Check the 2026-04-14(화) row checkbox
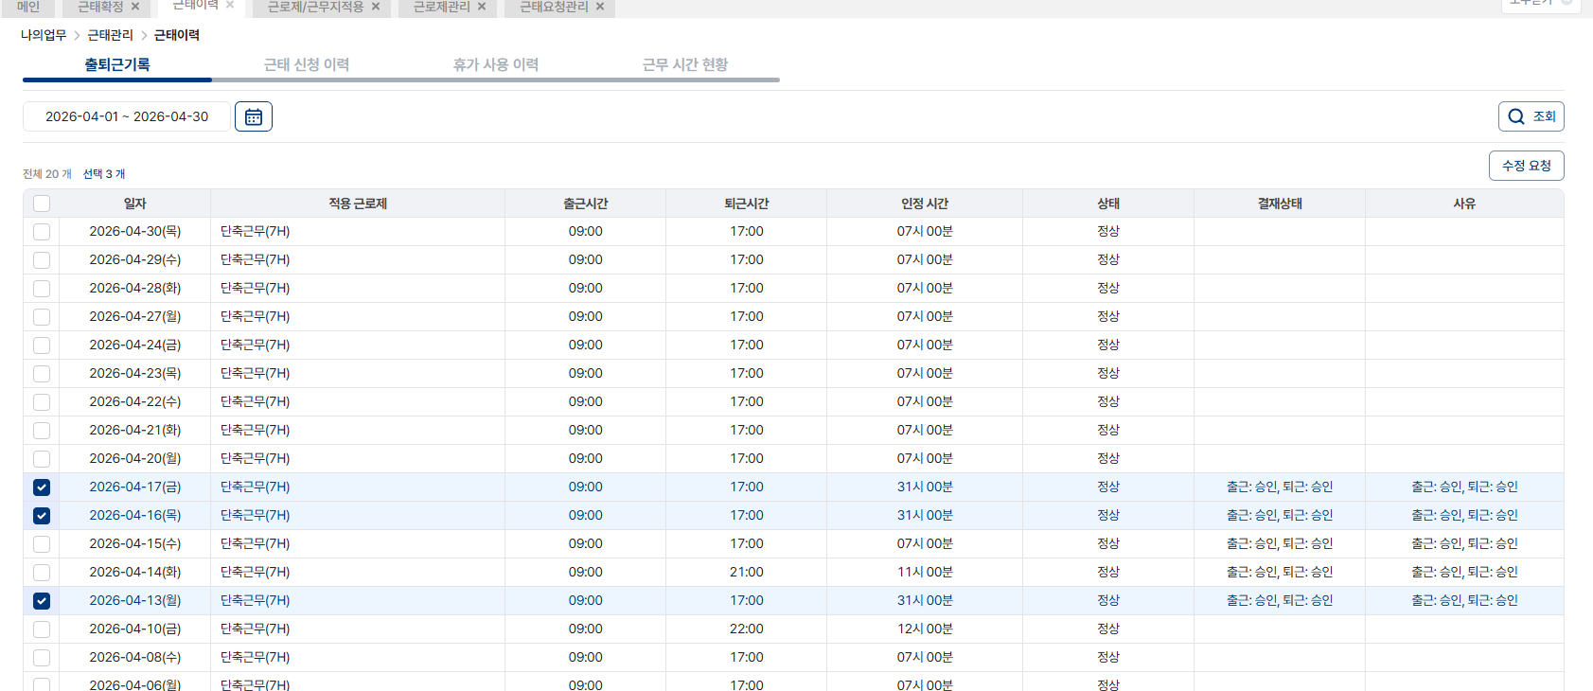The width and height of the screenshot is (1593, 691). coord(42,573)
